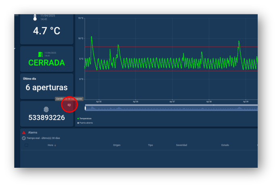
Task: Sort alarms by Tipo column
Action: pos(150,145)
